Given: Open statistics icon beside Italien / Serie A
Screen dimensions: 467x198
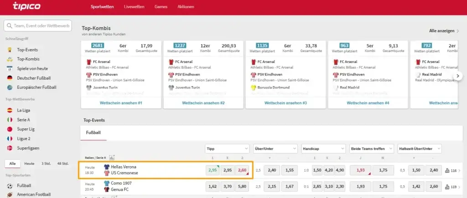Looking at the screenshot, I should coord(112,157).
